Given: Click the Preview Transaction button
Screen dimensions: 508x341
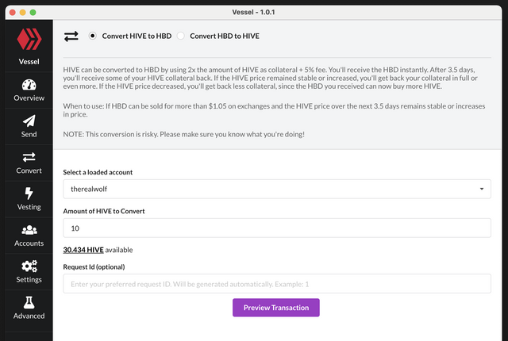Looking at the screenshot, I should (x=276, y=308).
